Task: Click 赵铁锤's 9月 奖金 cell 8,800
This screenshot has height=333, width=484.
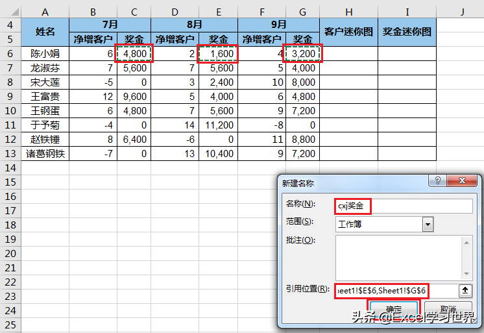Action: (302, 140)
